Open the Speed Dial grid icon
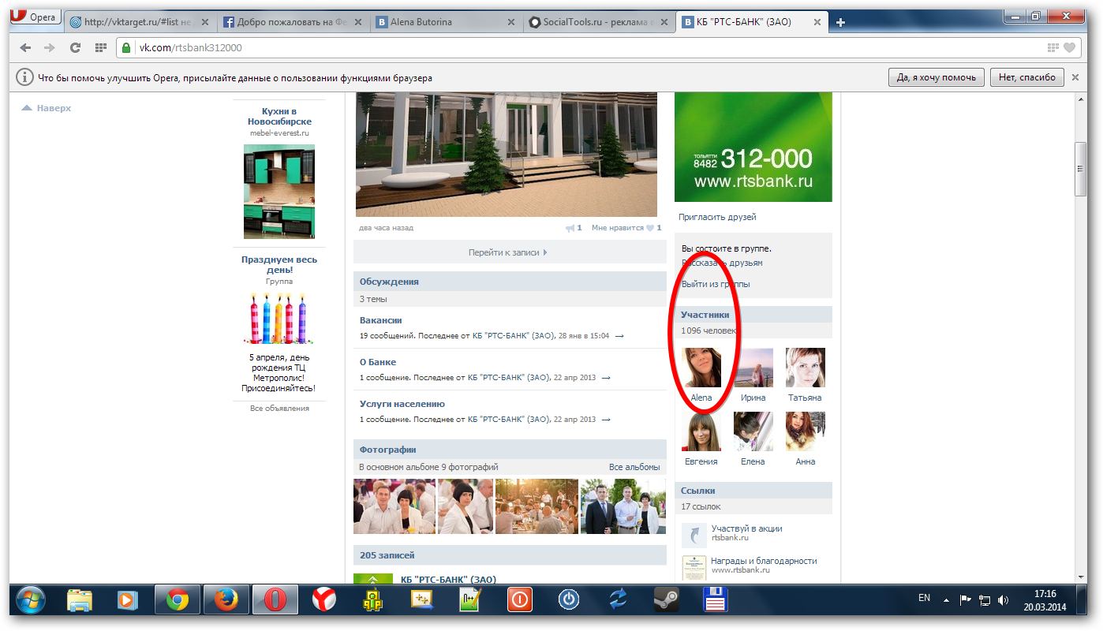This screenshot has width=1103, height=631. pyautogui.click(x=100, y=47)
